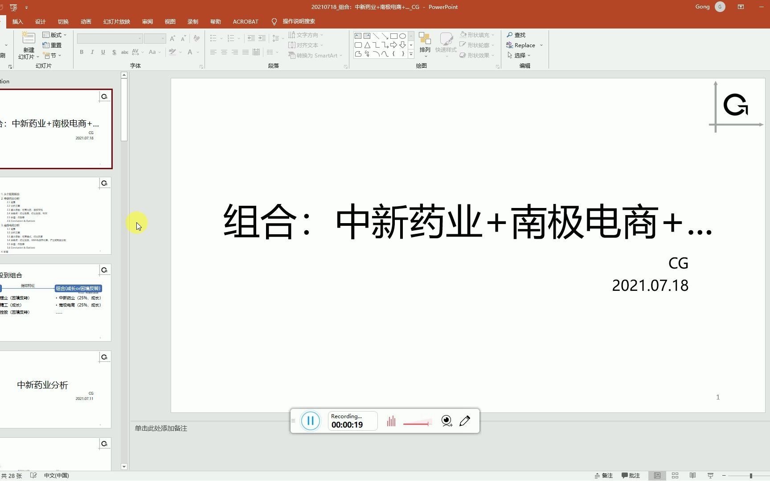Switch to Reading view
Image resolution: width=770 pixels, height=481 pixels.
coord(692,476)
